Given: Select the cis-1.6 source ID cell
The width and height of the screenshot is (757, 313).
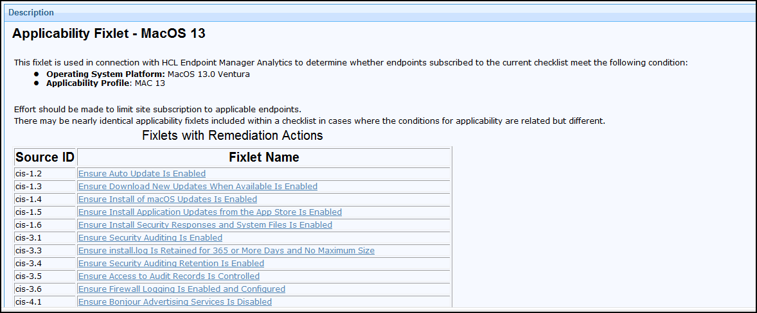Looking at the screenshot, I should click(x=46, y=225).
